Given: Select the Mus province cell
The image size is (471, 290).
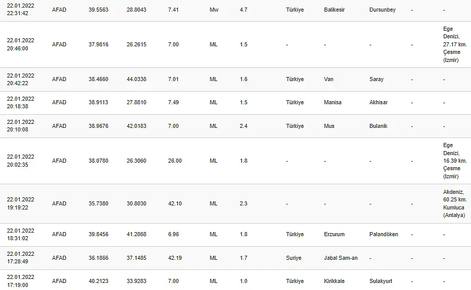Looking at the screenshot, I should (329, 126).
